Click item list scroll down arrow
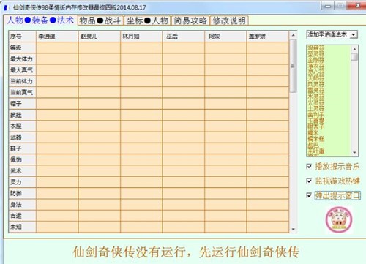 (354, 153)
